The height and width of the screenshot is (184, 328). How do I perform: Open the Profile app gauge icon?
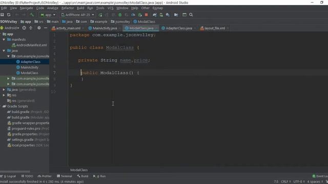[133, 15]
